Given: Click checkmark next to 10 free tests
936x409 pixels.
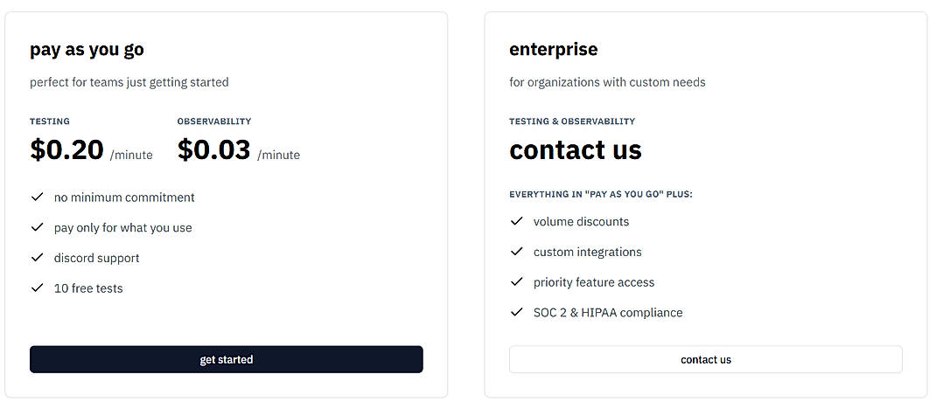Looking at the screenshot, I should [37, 288].
